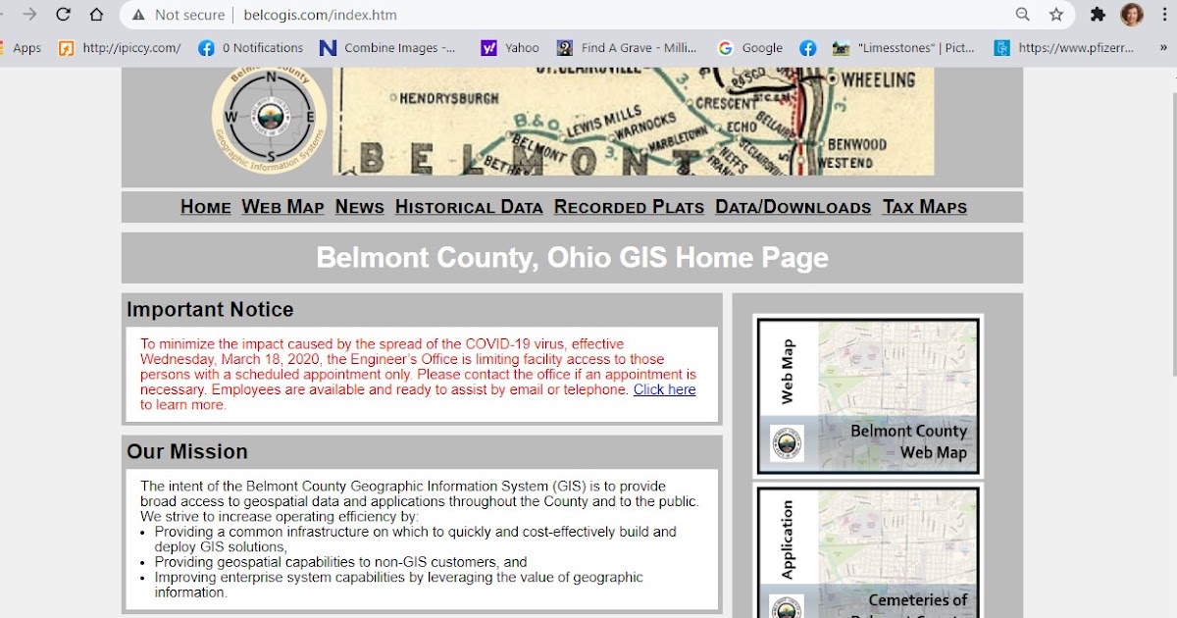
Task: Click the seal icon in Cemeteries tile
Action: (787, 606)
